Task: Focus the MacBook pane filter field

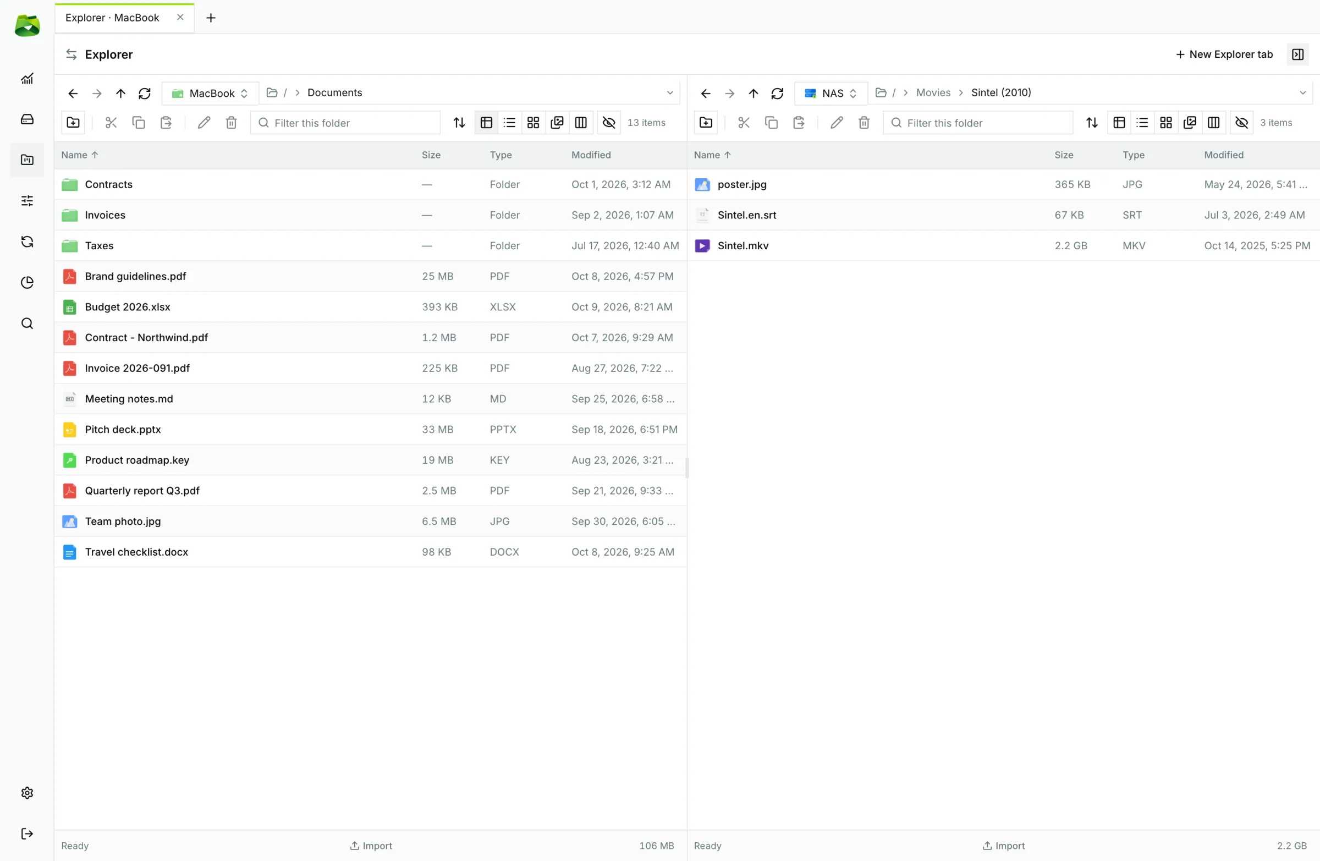Action: click(345, 123)
